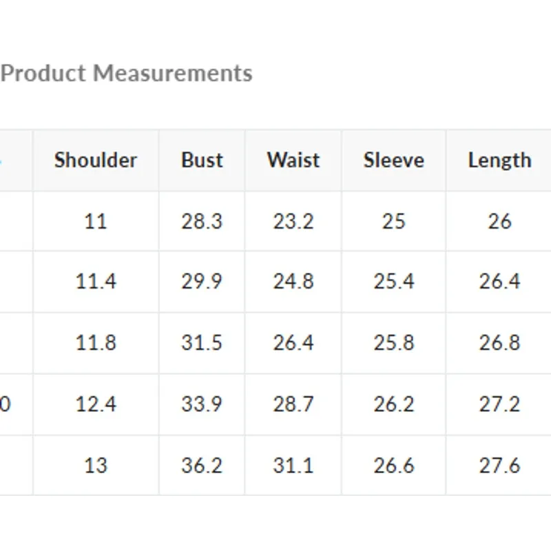Click the Bust value 36.2

coord(202,465)
